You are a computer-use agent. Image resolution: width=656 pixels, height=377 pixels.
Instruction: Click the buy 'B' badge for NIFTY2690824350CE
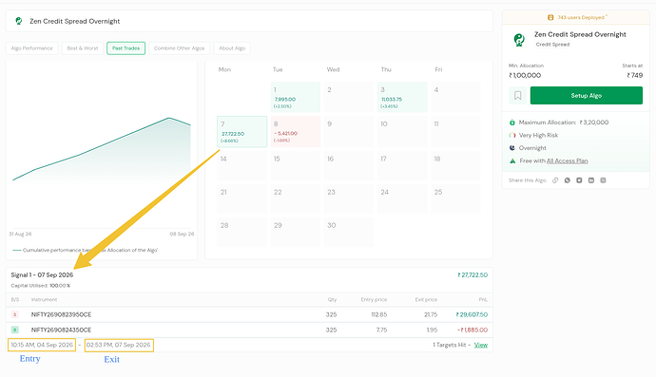pyautogui.click(x=14, y=330)
